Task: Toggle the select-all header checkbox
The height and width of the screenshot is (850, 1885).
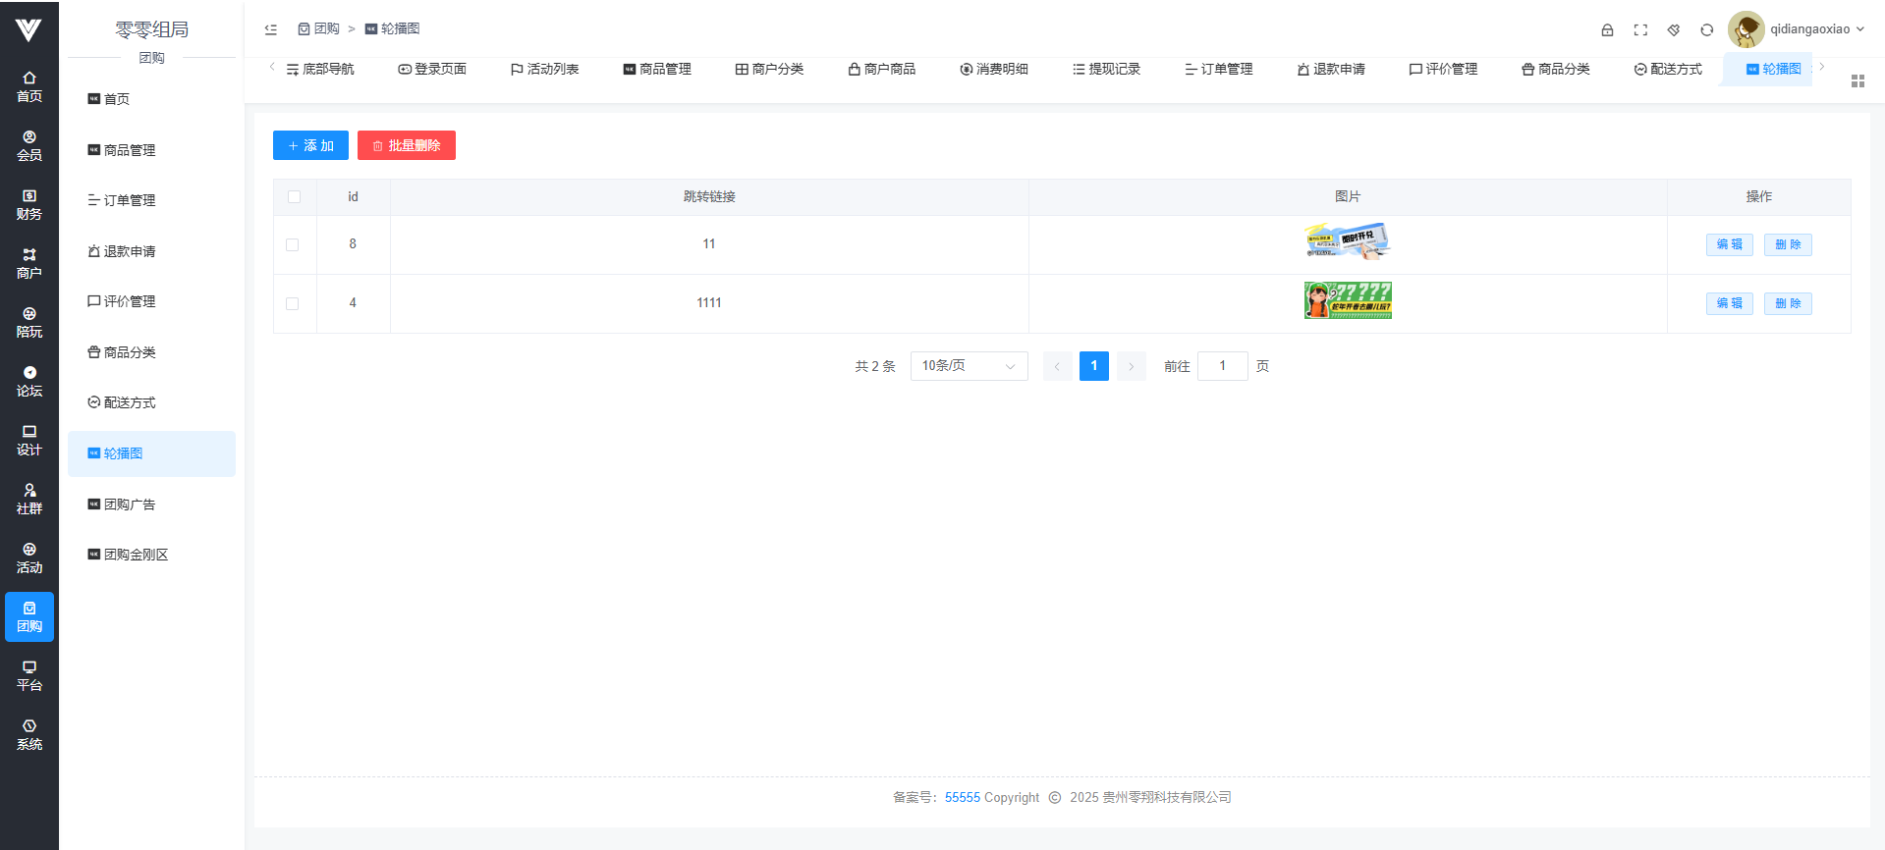Action: (294, 196)
